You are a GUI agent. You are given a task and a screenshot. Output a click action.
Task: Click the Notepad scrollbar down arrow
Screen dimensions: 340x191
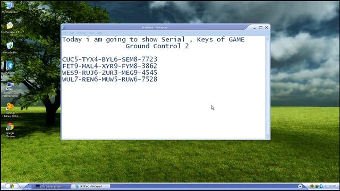pos(267,137)
